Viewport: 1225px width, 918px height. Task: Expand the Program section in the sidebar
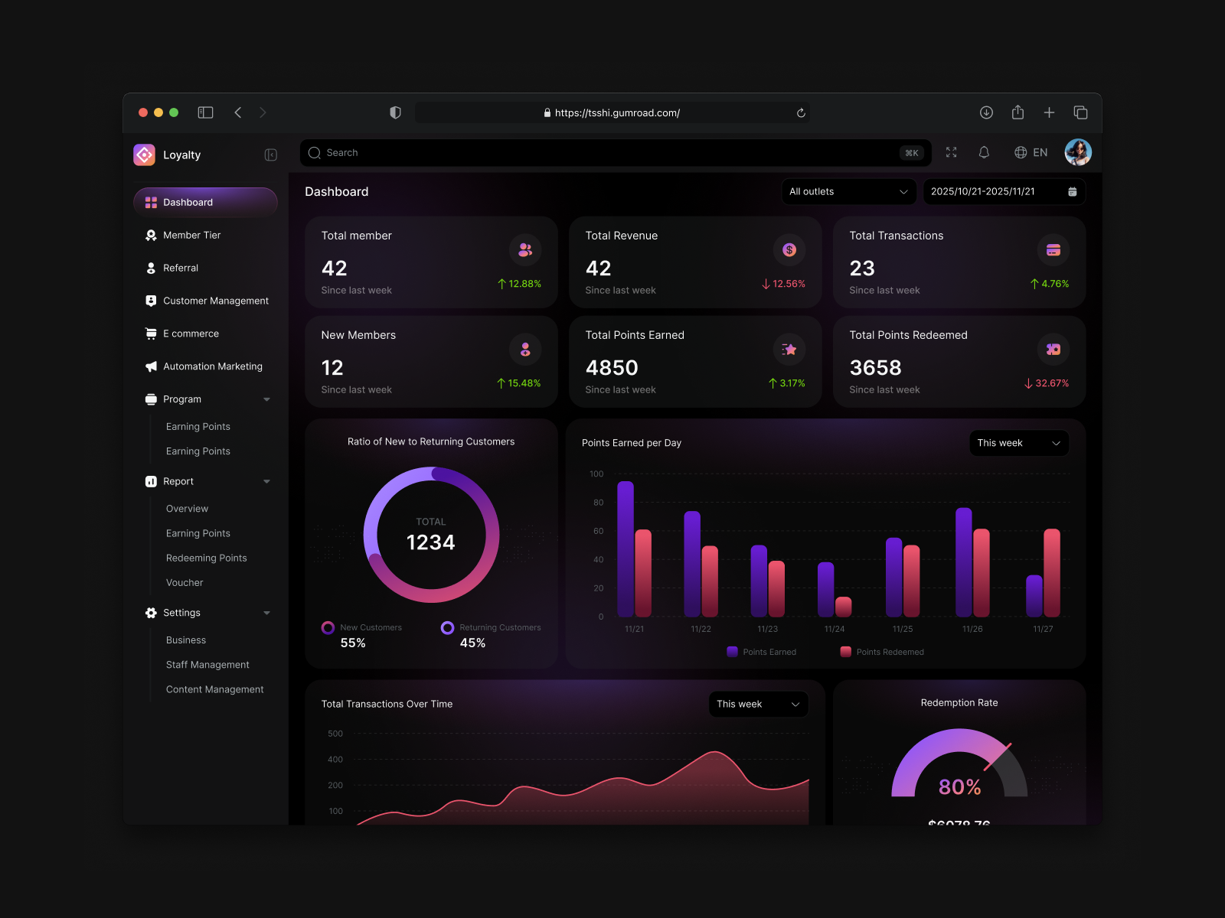coord(266,399)
